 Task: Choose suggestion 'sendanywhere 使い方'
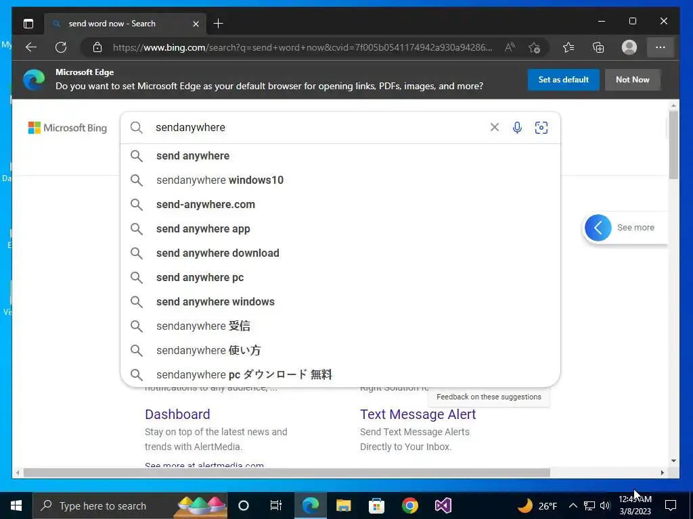pyautogui.click(x=340, y=350)
